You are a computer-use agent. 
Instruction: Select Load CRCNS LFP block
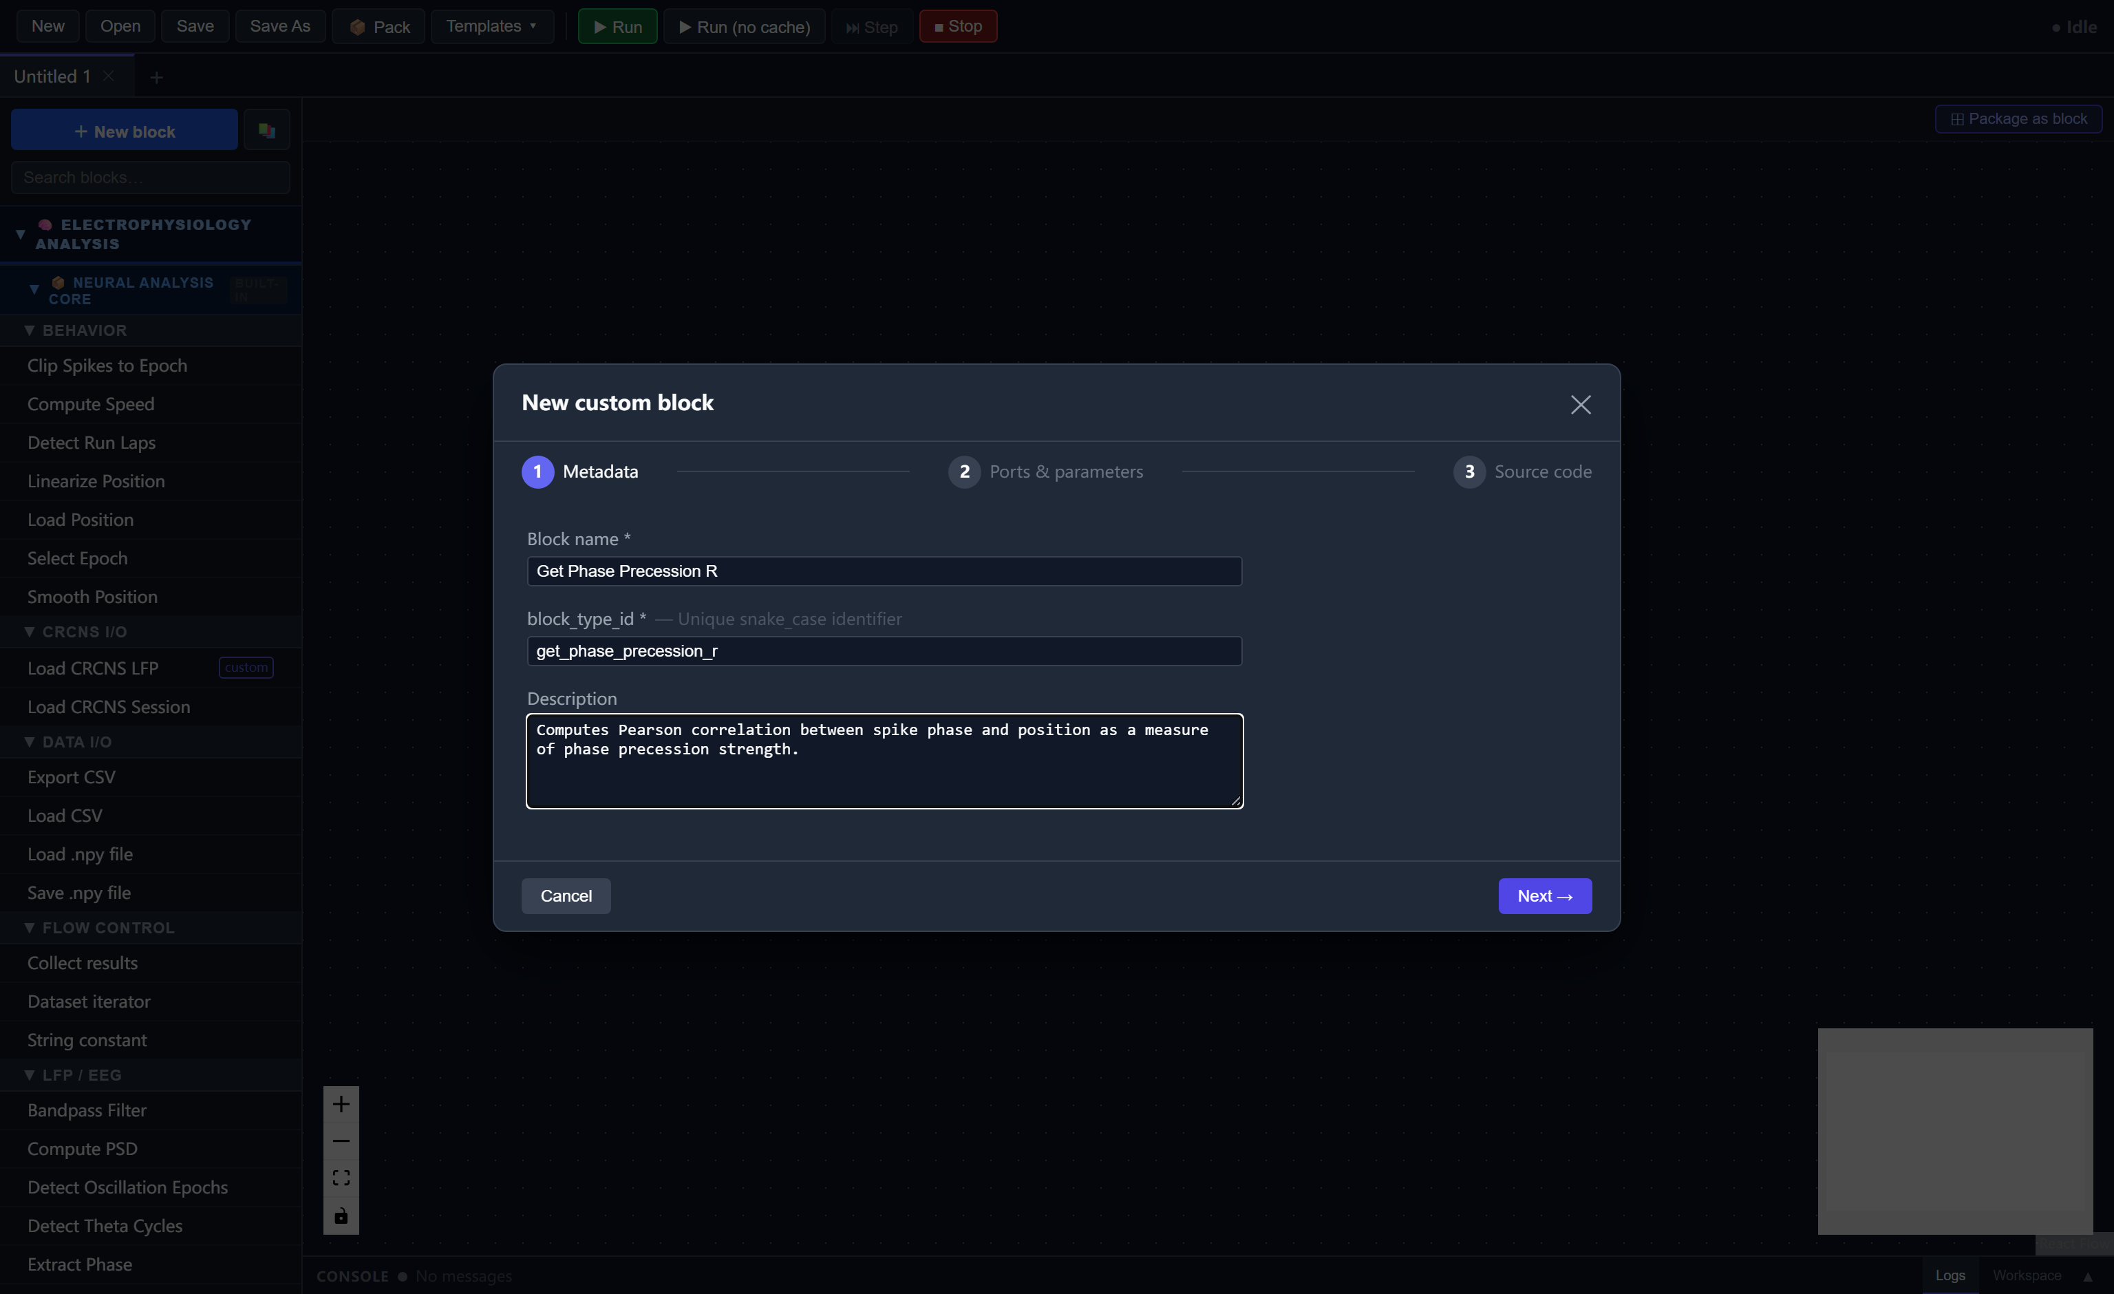tap(150, 668)
